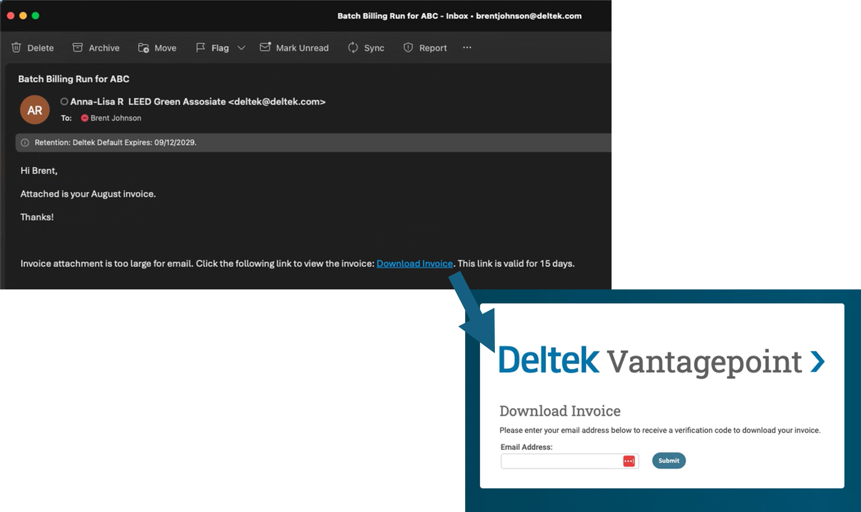Image resolution: width=861 pixels, height=512 pixels.
Task: Click the retention info icon
Action: (25, 143)
